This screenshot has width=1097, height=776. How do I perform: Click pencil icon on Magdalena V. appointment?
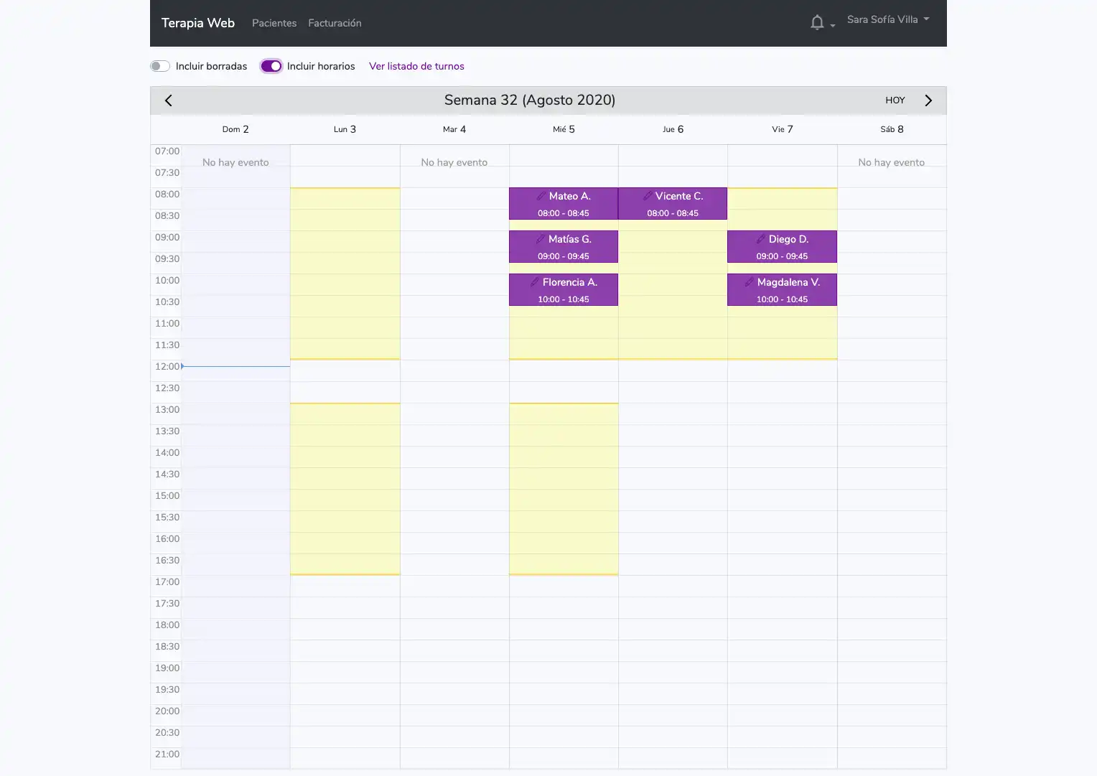point(749,282)
